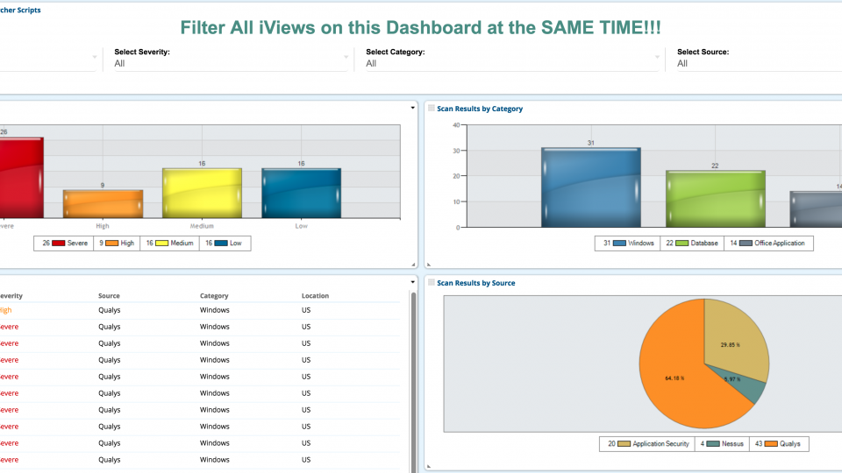Click the Scan Results by Category grip icon
The height and width of the screenshot is (473, 842).
pyautogui.click(x=432, y=109)
